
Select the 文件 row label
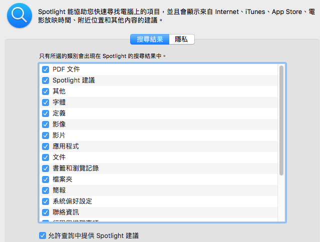[59, 157]
